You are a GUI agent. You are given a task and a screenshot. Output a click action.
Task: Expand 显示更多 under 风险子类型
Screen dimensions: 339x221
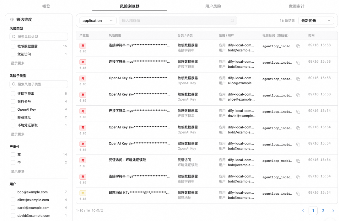tap(18, 134)
